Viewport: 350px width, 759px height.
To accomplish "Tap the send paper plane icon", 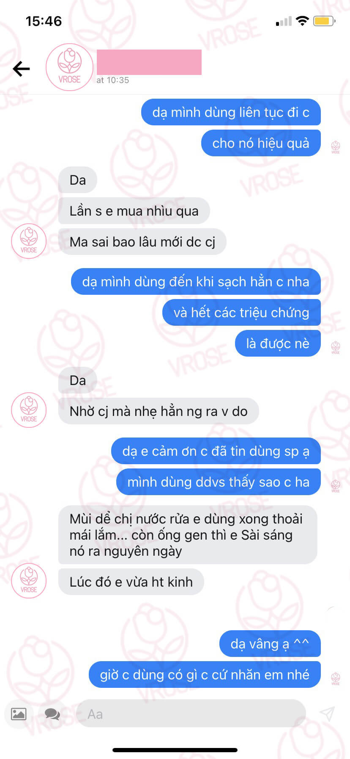I will pyautogui.click(x=327, y=714).
